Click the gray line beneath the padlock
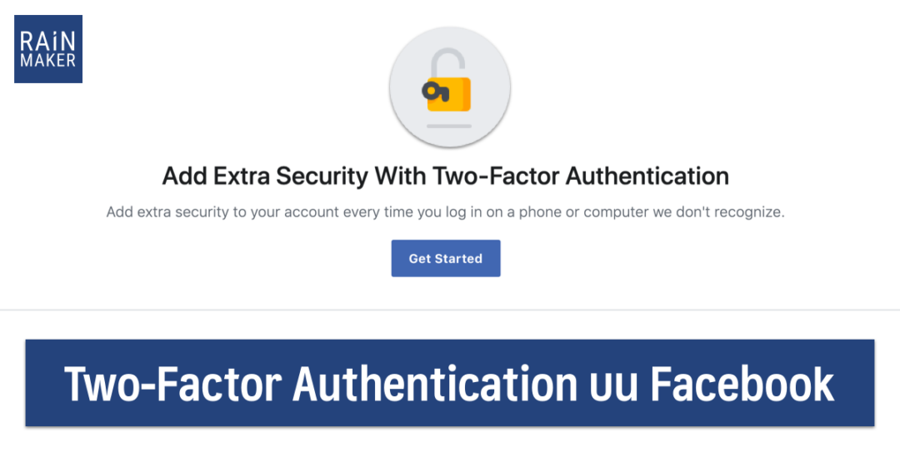 (449, 127)
